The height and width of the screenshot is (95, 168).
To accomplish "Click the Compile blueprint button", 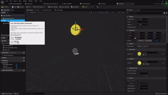I will click(x=4, y=7).
